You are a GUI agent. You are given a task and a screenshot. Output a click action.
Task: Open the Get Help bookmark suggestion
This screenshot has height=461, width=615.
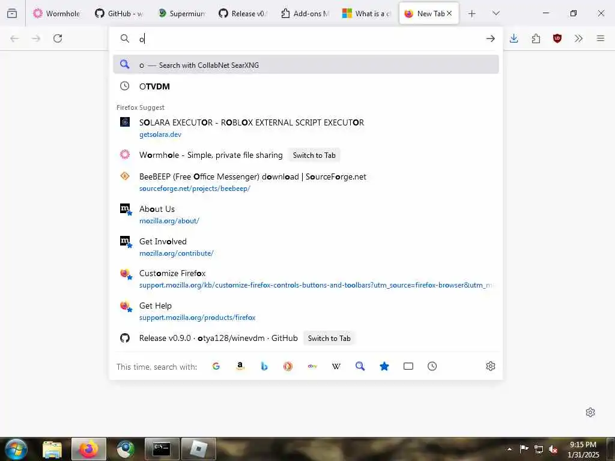(306, 312)
